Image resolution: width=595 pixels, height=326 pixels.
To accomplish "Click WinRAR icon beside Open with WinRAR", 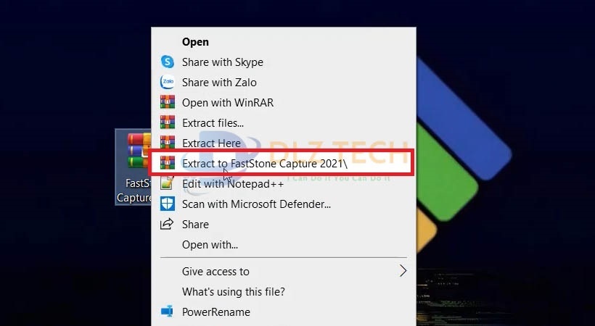I will coord(168,103).
